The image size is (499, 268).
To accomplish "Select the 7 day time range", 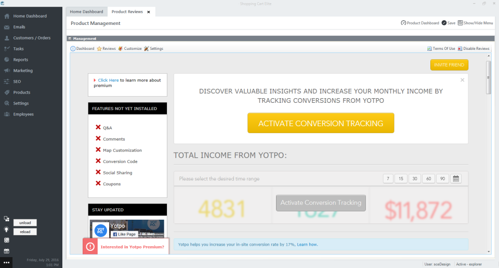I will [x=388, y=179].
